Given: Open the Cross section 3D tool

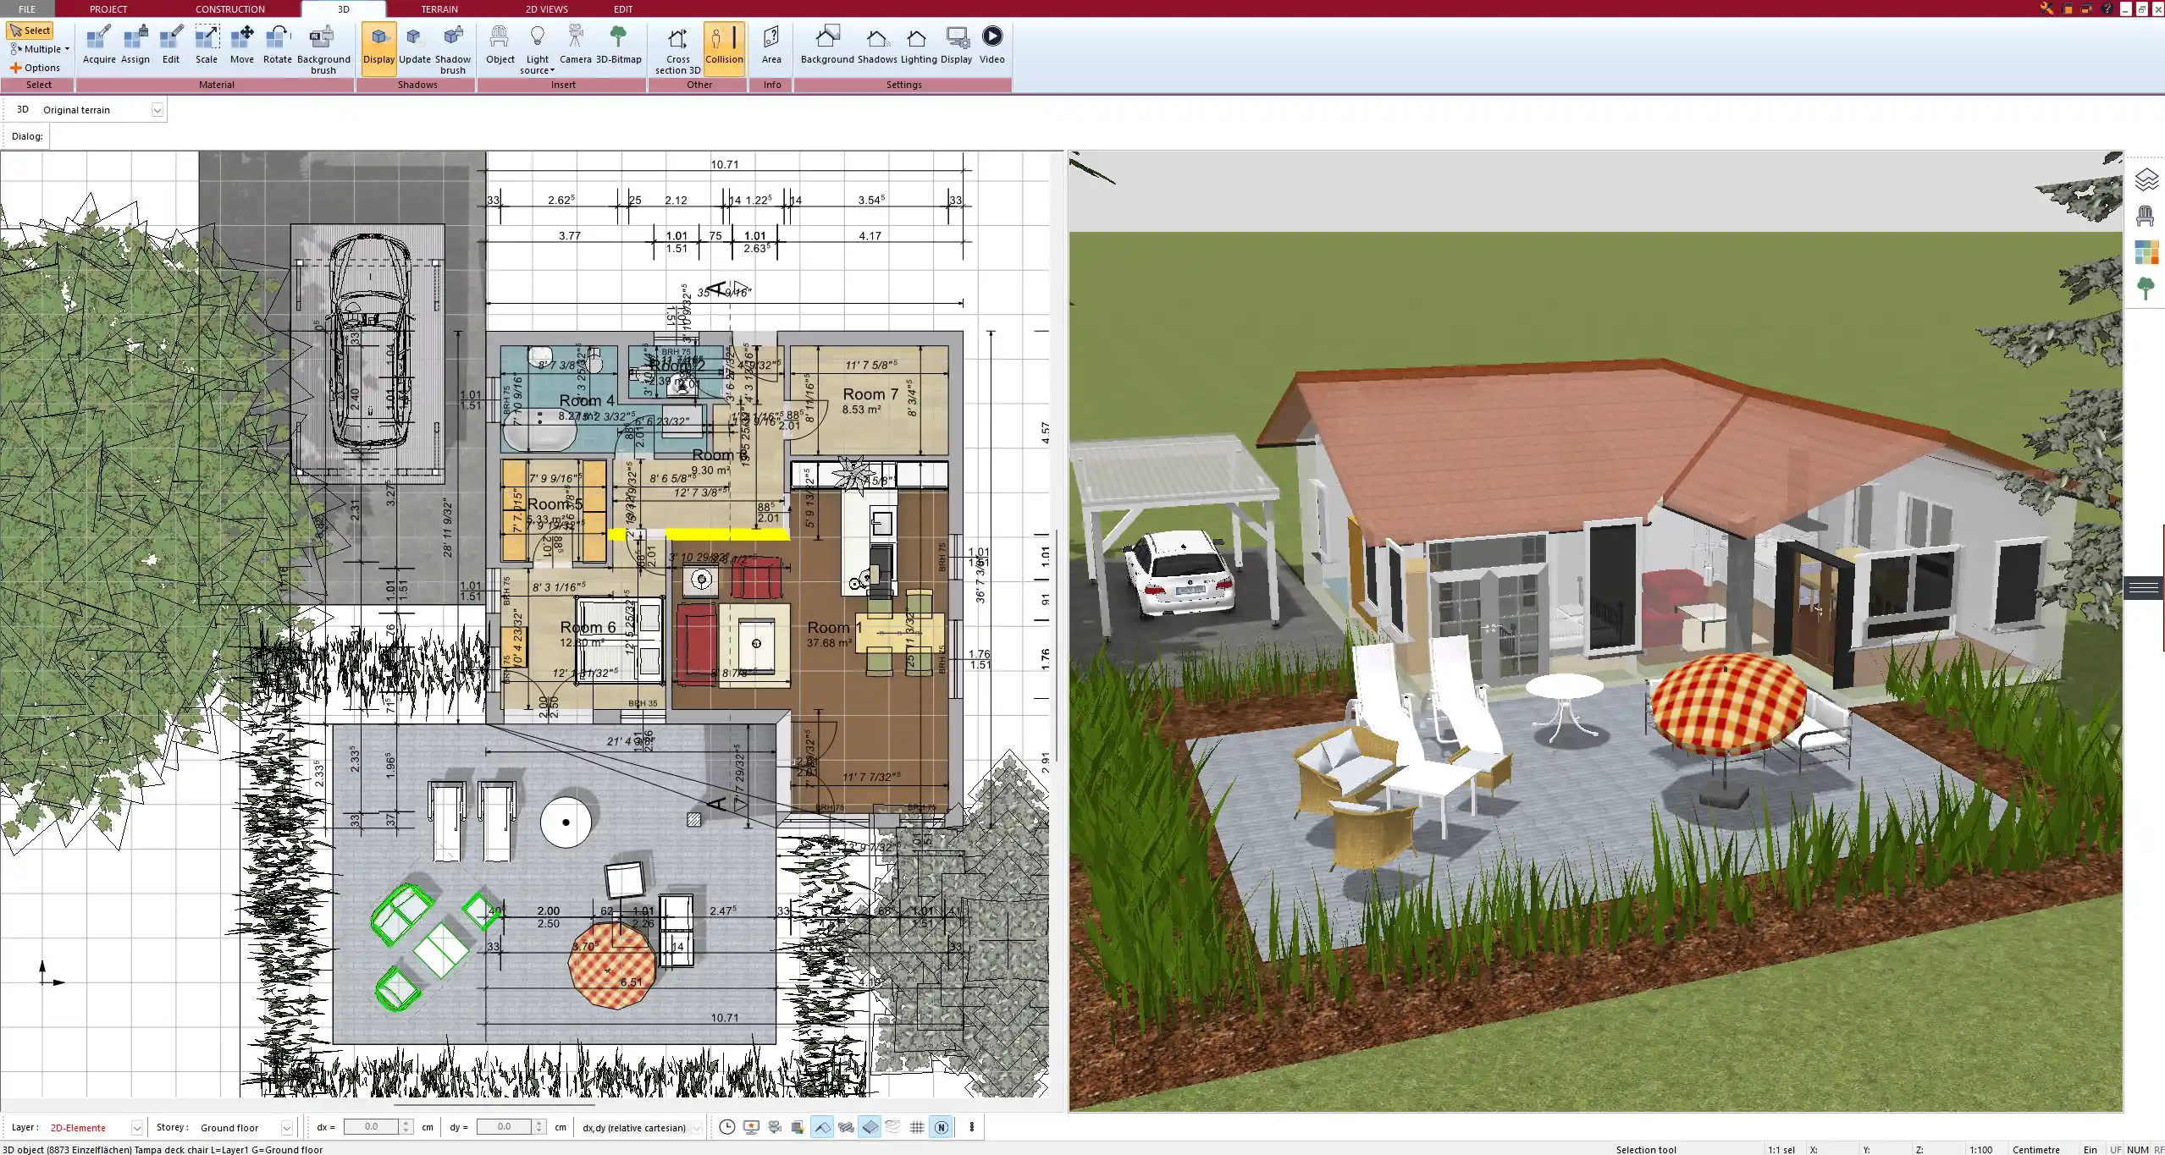Looking at the screenshot, I should click(677, 50).
